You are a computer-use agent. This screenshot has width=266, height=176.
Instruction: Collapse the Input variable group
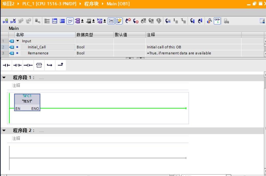(x=18, y=41)
